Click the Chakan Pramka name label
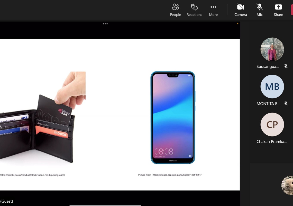The width and height of the screenshot is (293, 206). (x=272, y=141)
